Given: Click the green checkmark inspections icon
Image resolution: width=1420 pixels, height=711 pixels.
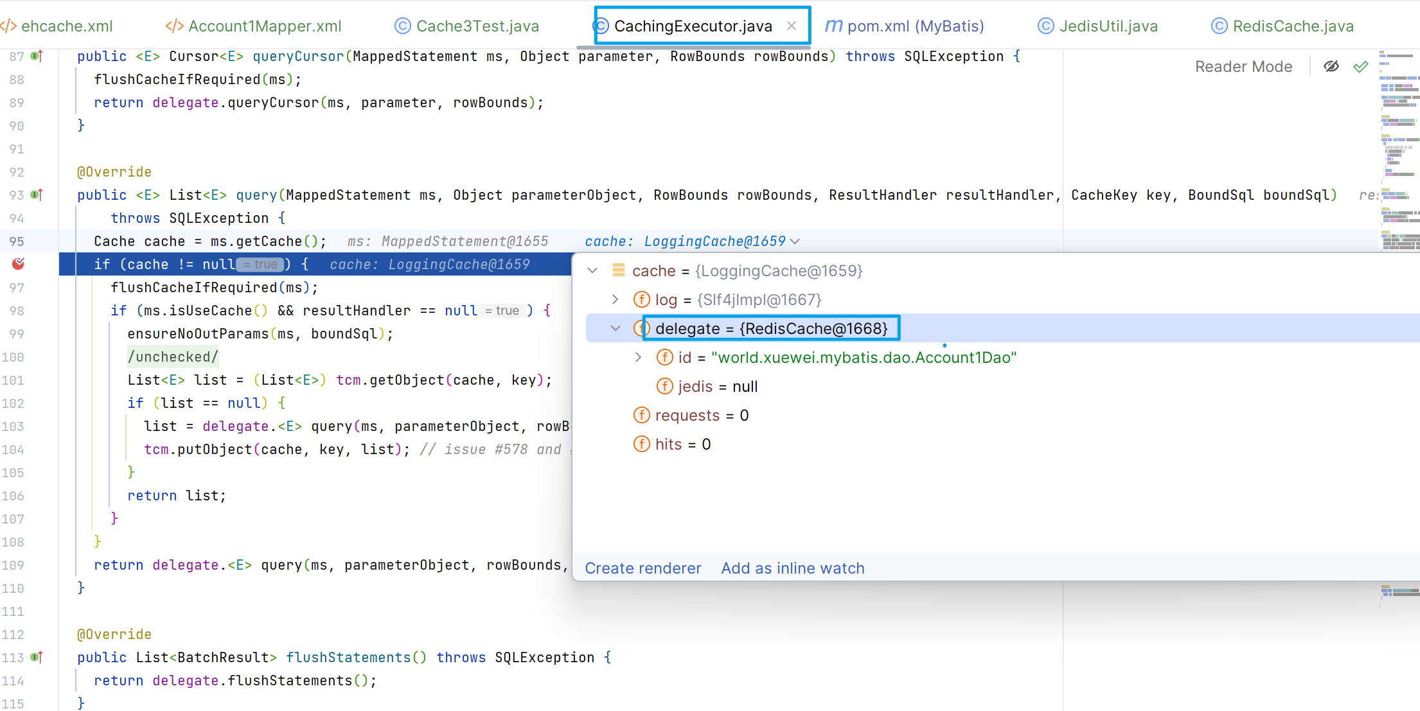Looking at the screenshot, I should (x=1360, y=67).
